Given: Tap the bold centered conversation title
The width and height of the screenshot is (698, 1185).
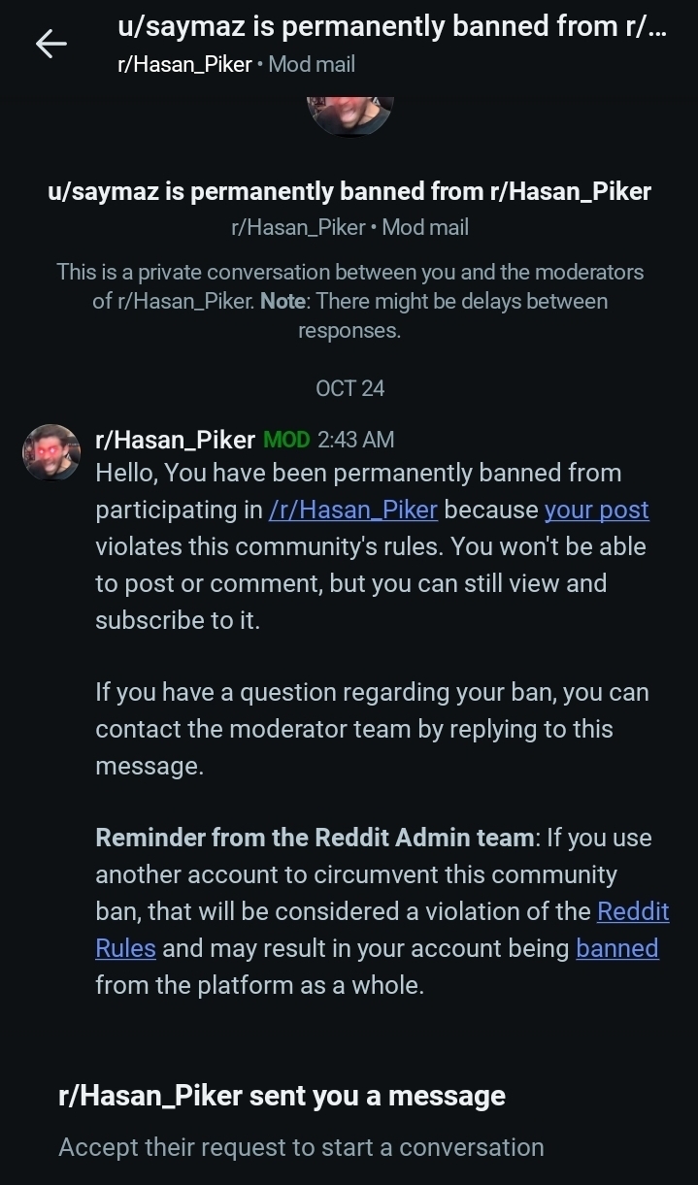Looking at the screenshot, I should 349,191.
